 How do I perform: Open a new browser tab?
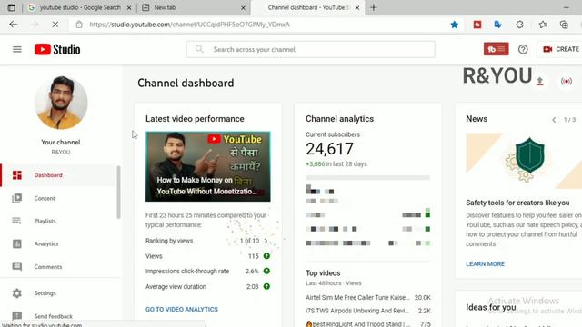[x=374, y=7]
